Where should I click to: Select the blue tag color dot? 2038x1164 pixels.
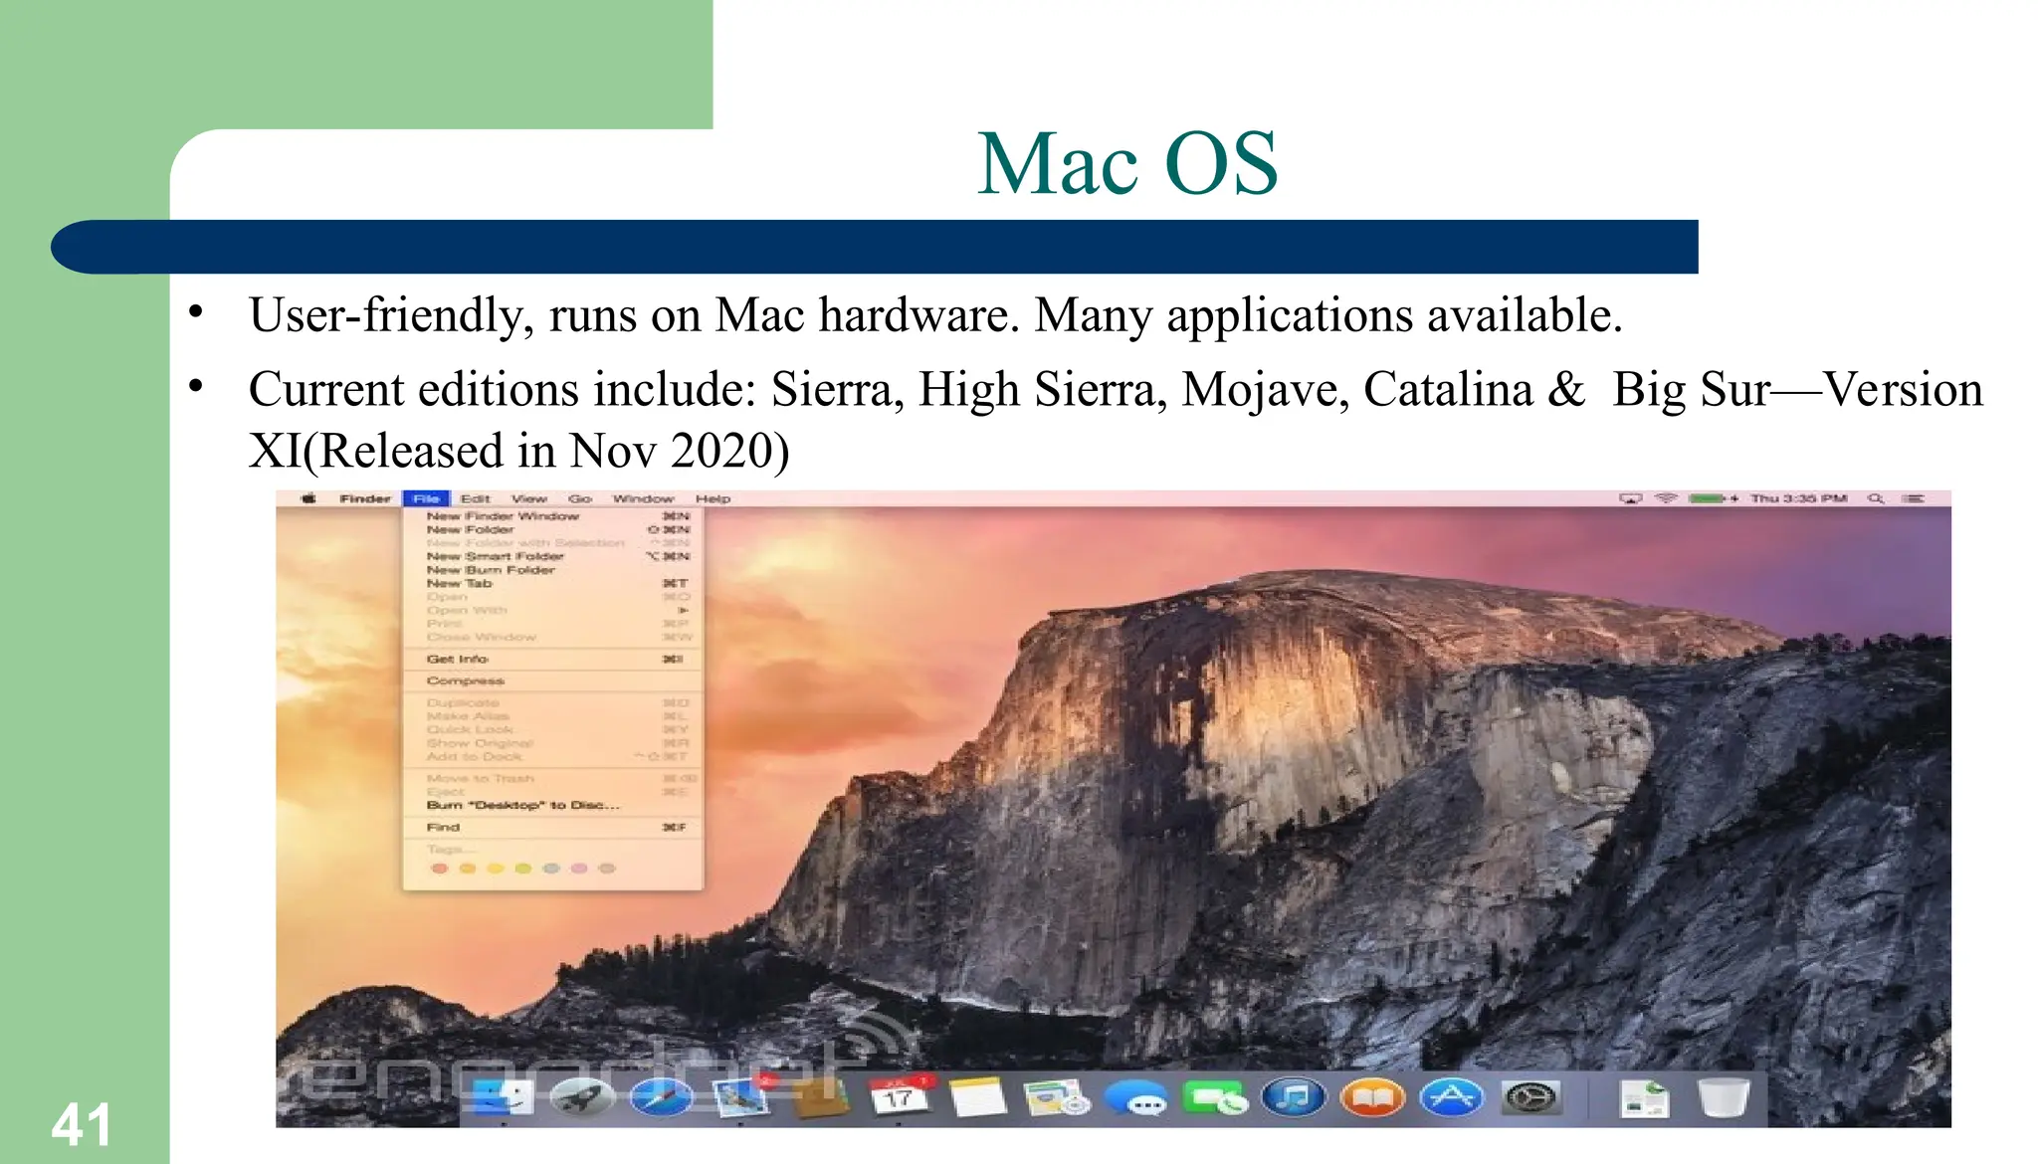(550, 869)
